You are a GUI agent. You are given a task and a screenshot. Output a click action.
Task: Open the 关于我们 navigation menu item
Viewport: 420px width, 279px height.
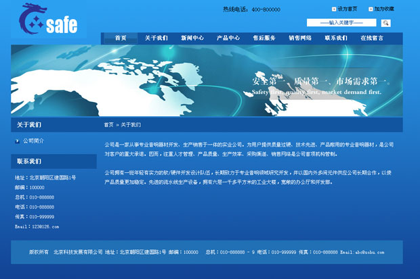click(x=156, y=39)
